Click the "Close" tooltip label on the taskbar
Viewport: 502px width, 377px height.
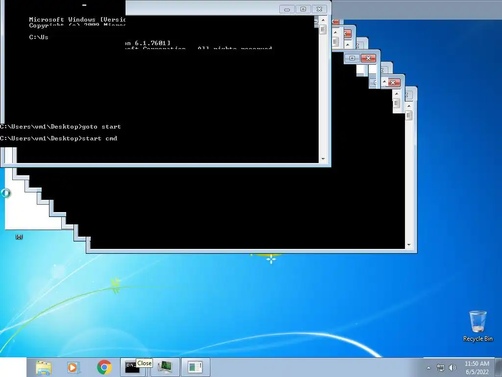click(x=145, y=363)
